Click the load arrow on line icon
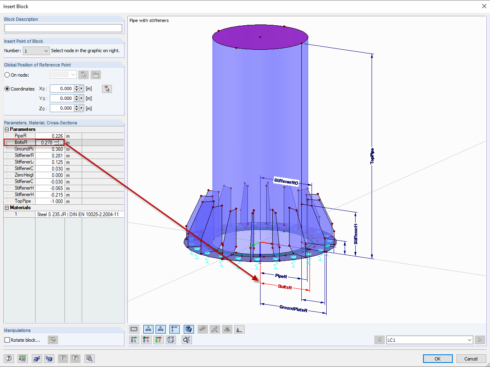 coord(240,329)
